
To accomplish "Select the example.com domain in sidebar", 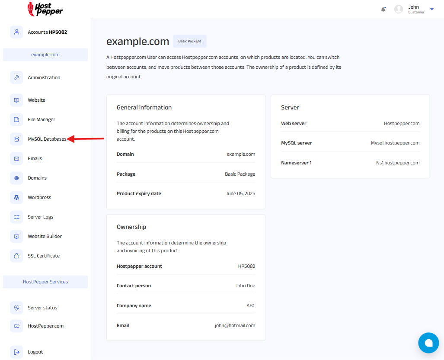I will point(45,55).
